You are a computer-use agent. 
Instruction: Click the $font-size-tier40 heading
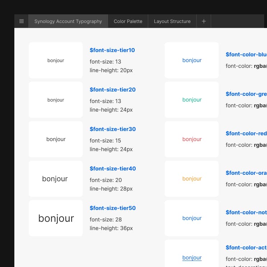tap(113, 169)
